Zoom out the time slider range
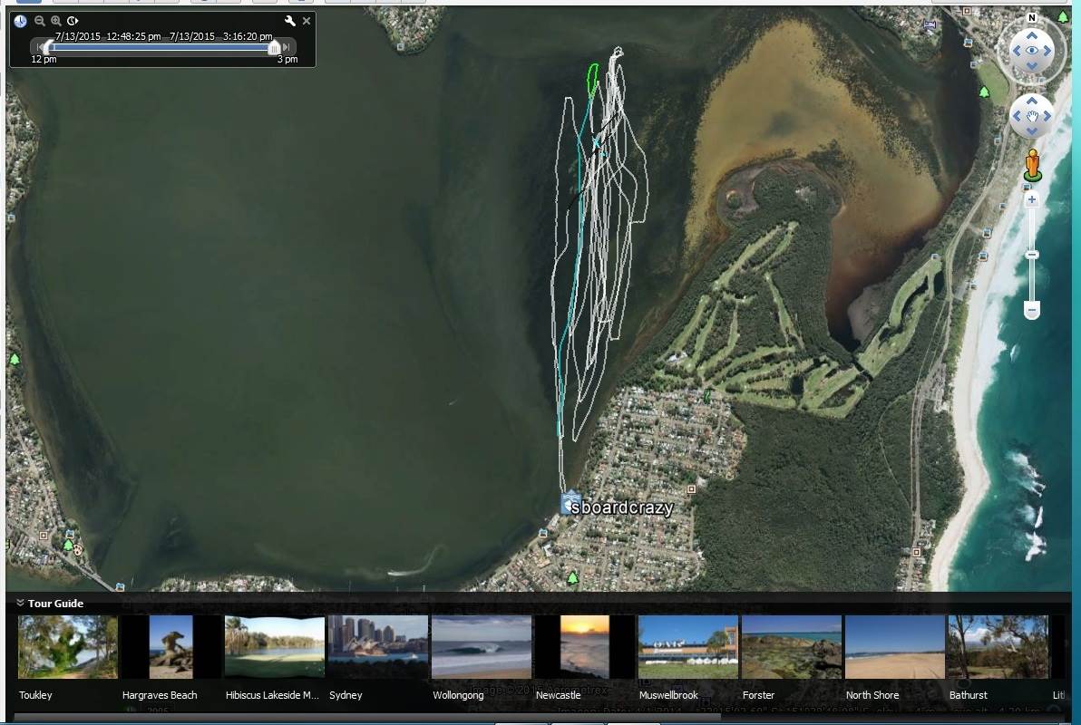1081x725 pixels. click(39, 21)
